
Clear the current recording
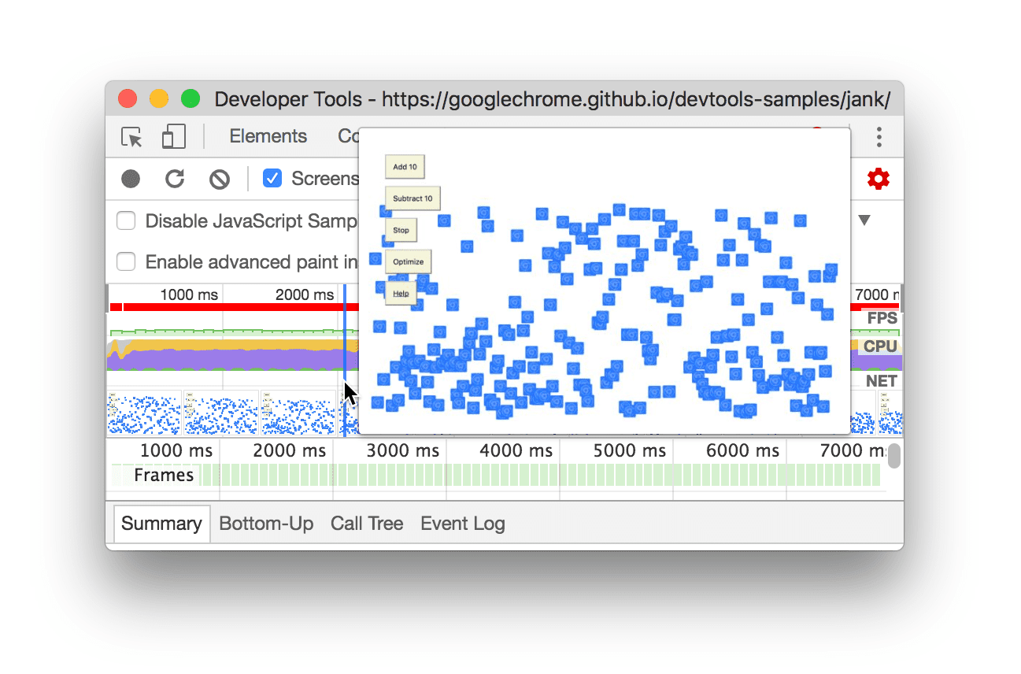(x=219, y=179)
